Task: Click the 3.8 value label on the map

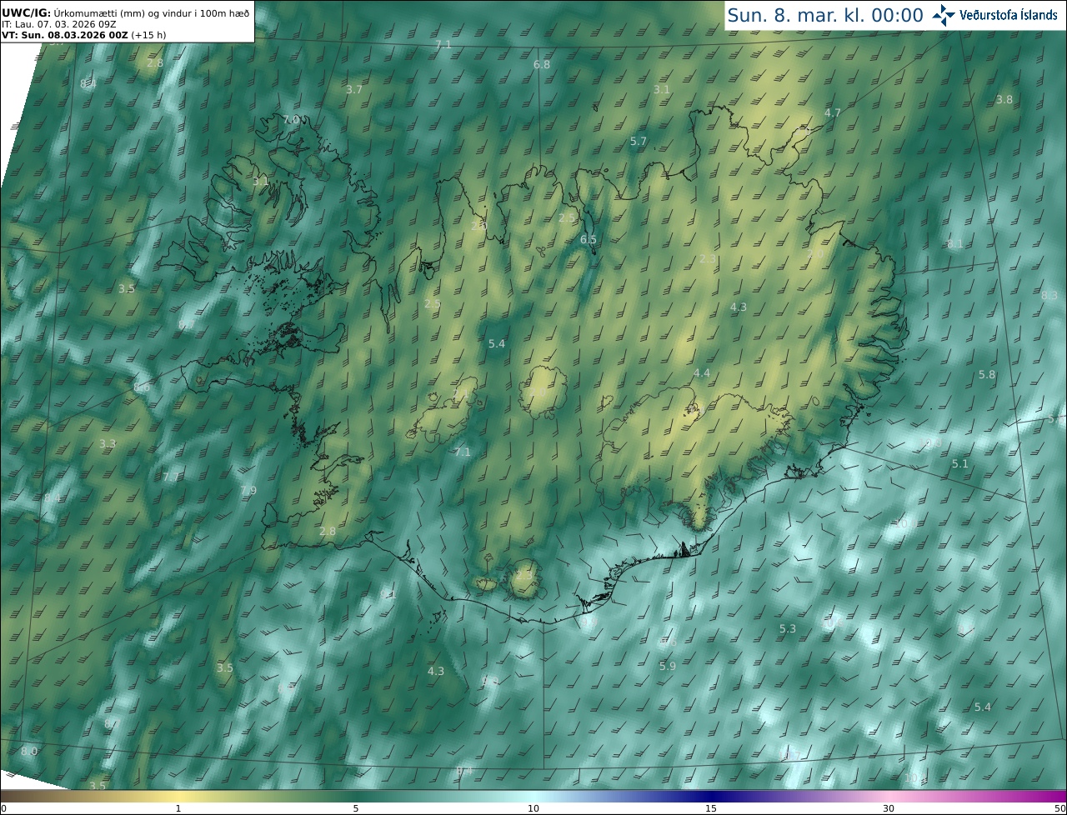Action: point(1004,100)
